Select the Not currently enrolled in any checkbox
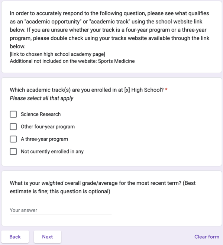The width and height of the screenshot is (223, 245). (13, 151)
